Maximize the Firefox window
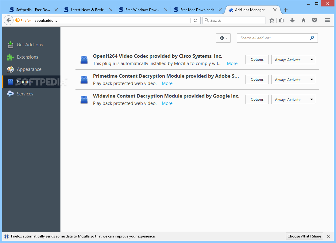Image resolution: width=336 pixels, height=243 pixels. click(x=316, y=4)
